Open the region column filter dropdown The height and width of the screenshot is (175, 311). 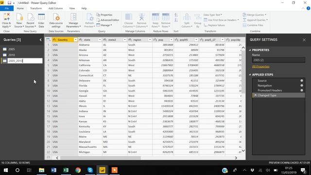(150, 40)
